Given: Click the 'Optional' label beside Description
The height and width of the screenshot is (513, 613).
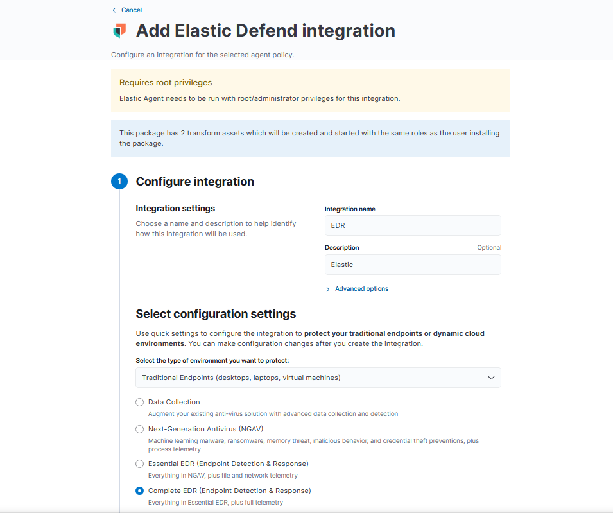Looking at the screenshot, I should pyautogui.click(x=489, y=247).
